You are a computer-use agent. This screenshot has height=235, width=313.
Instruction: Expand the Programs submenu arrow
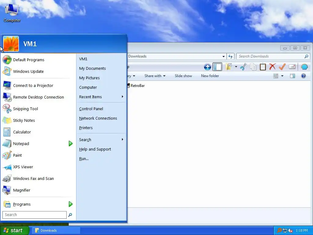(x=71, y=204)
